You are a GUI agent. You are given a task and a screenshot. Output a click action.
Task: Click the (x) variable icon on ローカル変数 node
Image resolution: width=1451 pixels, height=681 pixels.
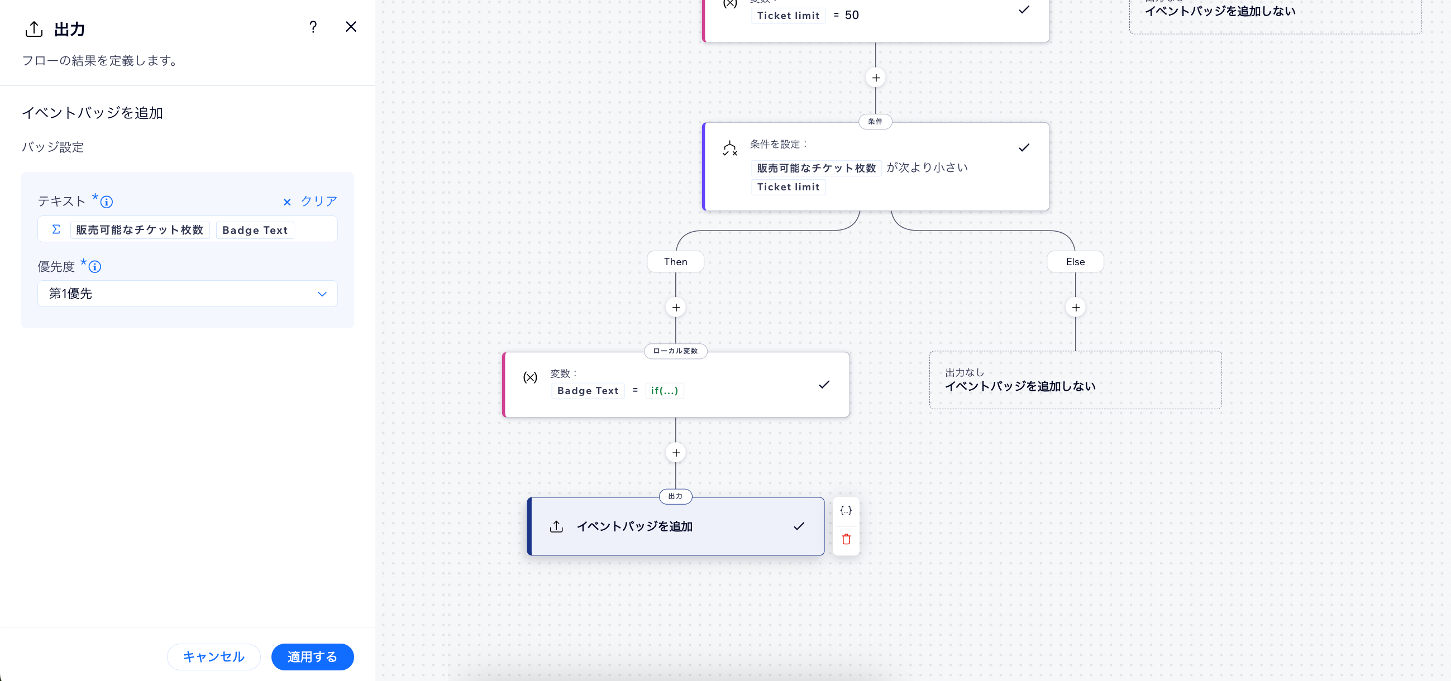[530, 378]
